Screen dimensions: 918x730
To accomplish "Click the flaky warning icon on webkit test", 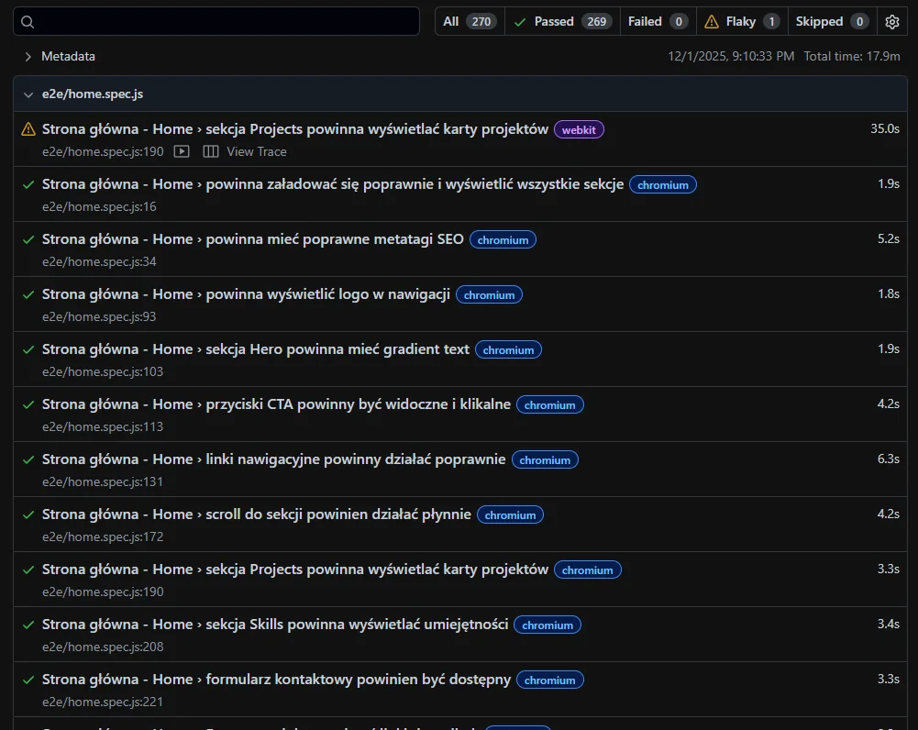I will 28,129.
